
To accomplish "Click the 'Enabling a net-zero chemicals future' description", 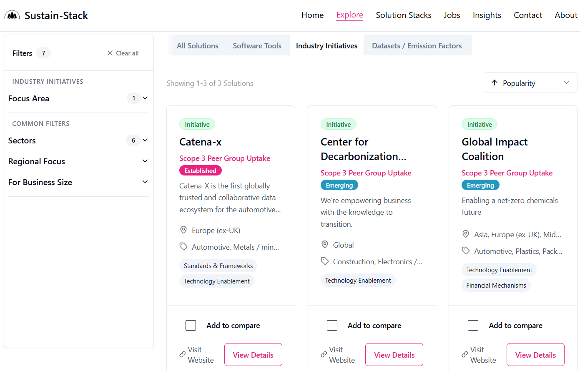I will tap(510, 206).
